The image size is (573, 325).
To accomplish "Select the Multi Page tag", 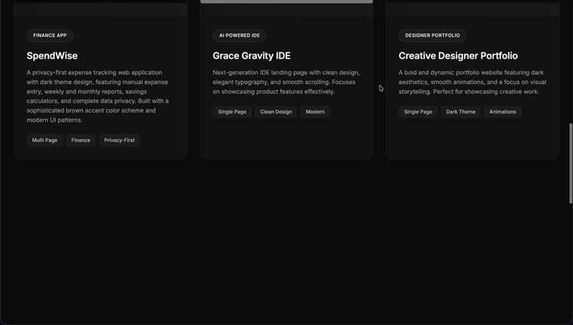I will [x=45, y=140].
